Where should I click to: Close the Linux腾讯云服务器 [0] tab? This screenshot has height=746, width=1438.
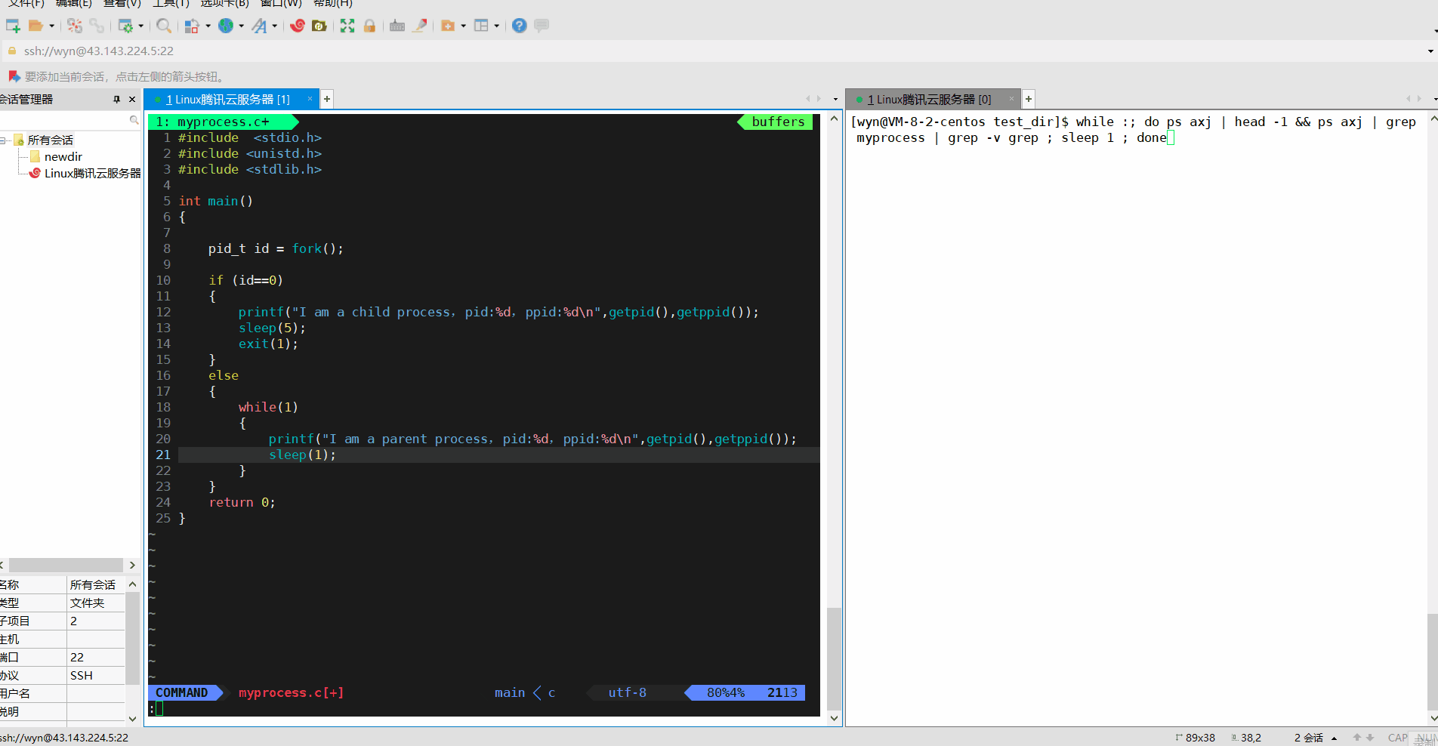[1011, 99]
